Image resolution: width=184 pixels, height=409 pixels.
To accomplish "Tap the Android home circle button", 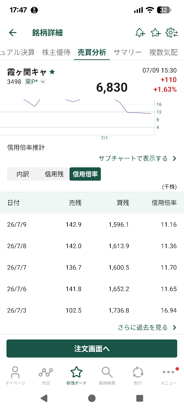I will click(92, 398).
